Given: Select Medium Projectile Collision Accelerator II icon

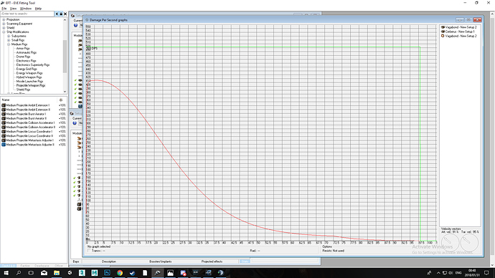Looking at the screenshot, I should pos(4,127).
